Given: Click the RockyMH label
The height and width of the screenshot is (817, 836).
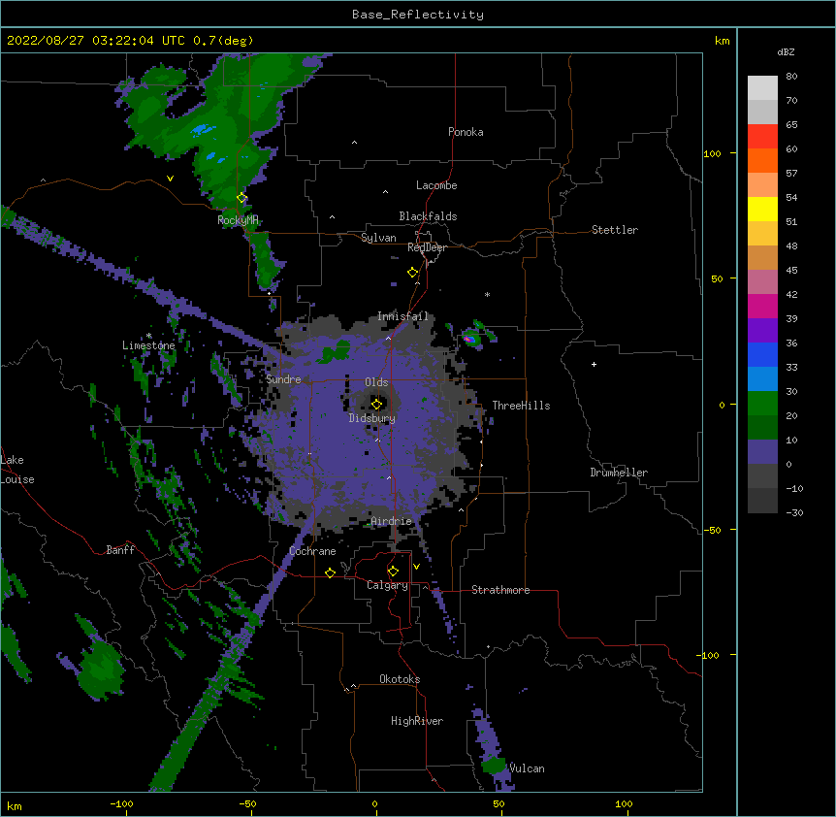Looking at the screenshot, I should (x=238, y=220).
